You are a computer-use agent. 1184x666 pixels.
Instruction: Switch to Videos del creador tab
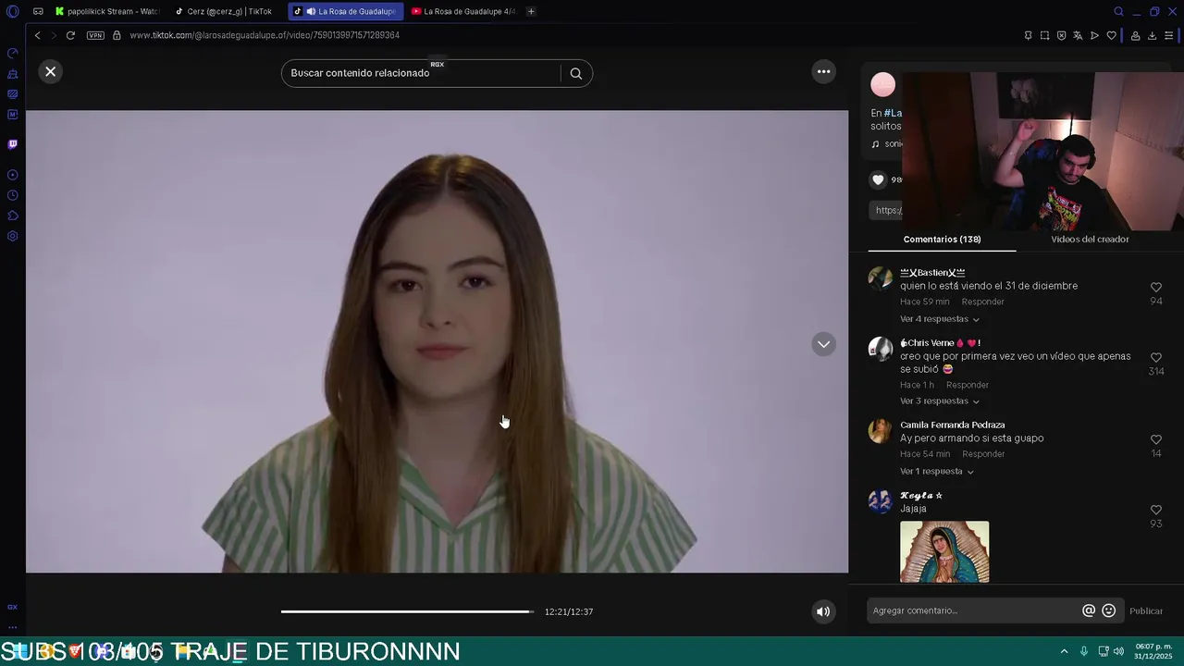(1090, 239)
